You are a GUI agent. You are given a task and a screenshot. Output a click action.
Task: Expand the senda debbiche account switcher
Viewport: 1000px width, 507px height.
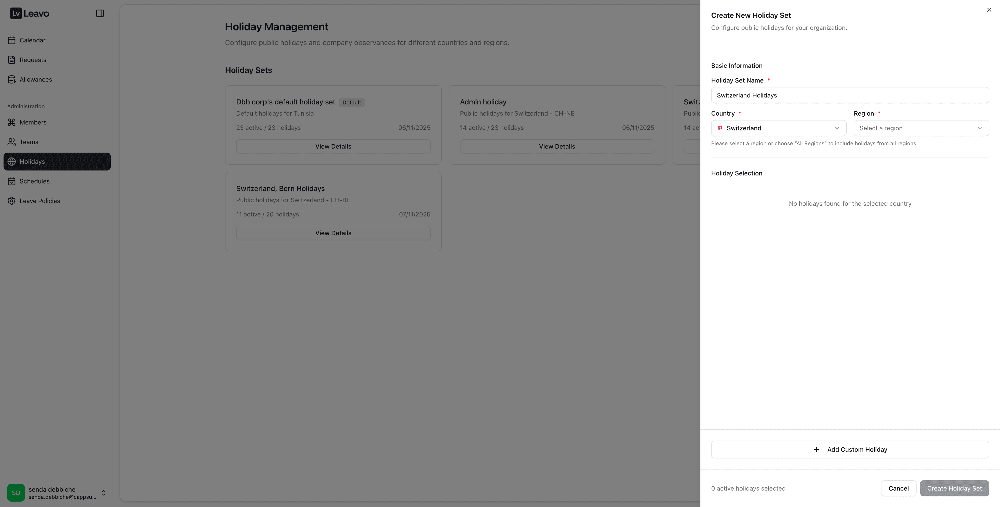(x=103, y=493)
